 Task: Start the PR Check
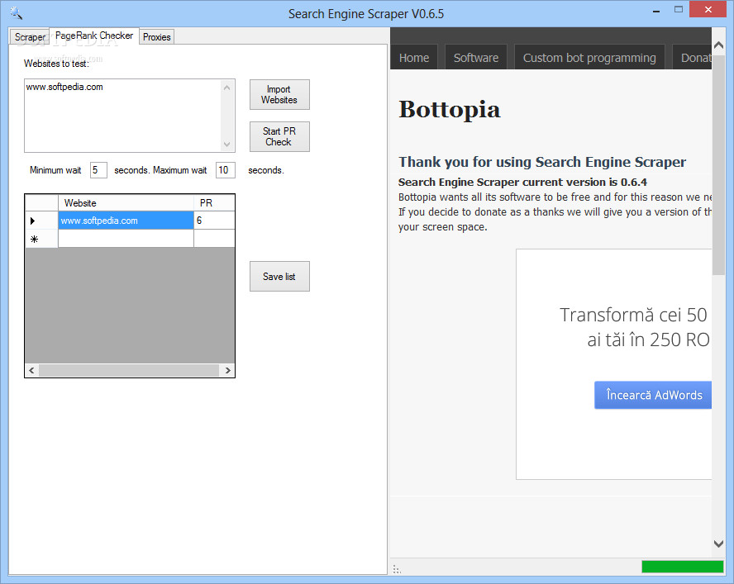pos(279,136)
